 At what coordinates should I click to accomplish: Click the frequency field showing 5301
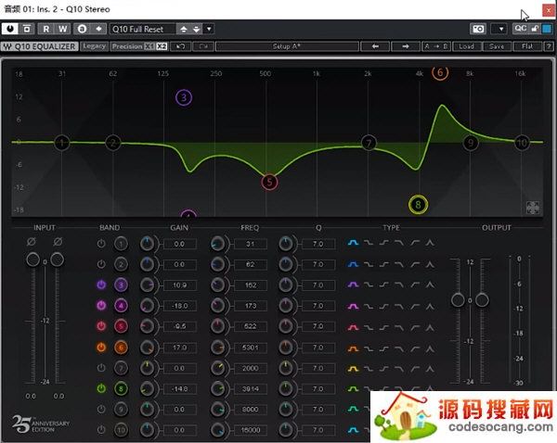point(250,348)
